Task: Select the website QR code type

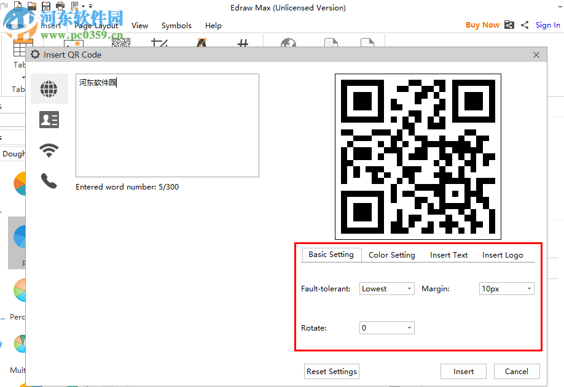Action: (x=49, y=88)
